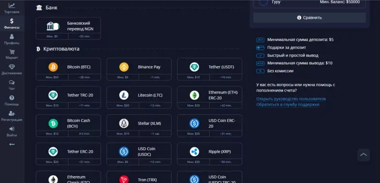Click the Достижения menu label
Viewport: 380px width, 183px height.
click(12, 73)
